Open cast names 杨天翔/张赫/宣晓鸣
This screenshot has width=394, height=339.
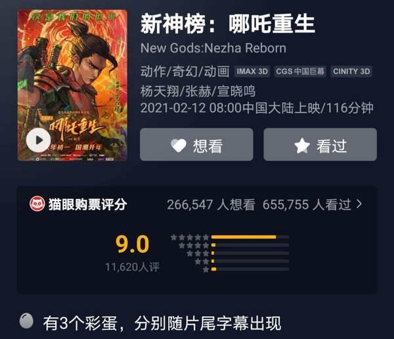click(x=198, y=91)
